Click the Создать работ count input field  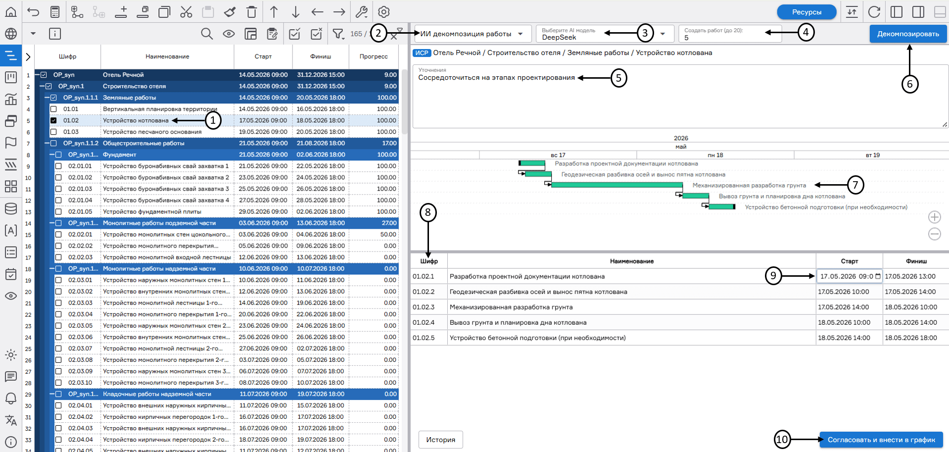[730, 34]
